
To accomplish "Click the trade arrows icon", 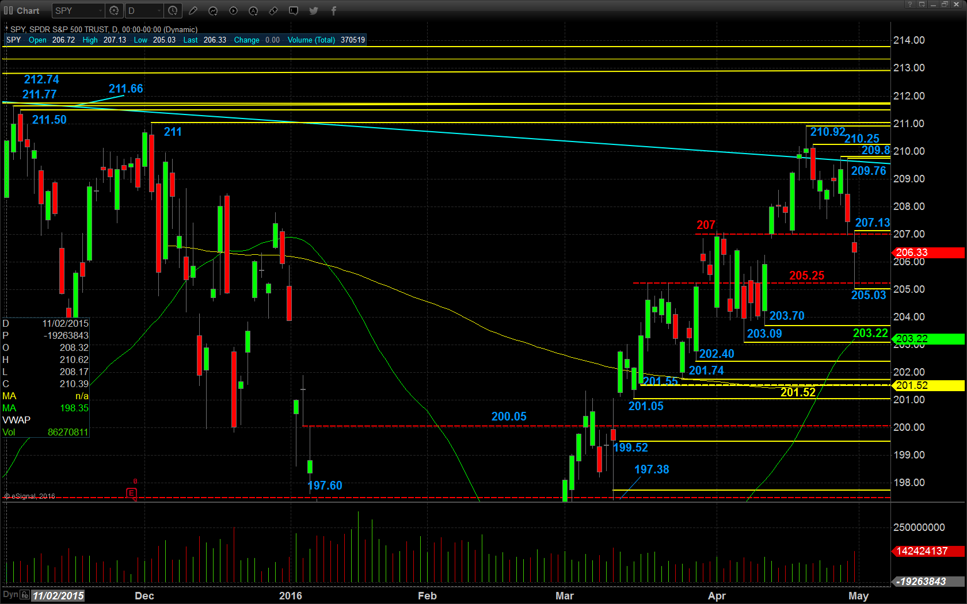I will pos(273,11).
